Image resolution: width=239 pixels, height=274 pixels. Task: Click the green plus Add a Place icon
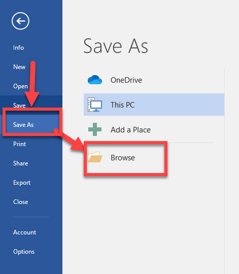95,129
